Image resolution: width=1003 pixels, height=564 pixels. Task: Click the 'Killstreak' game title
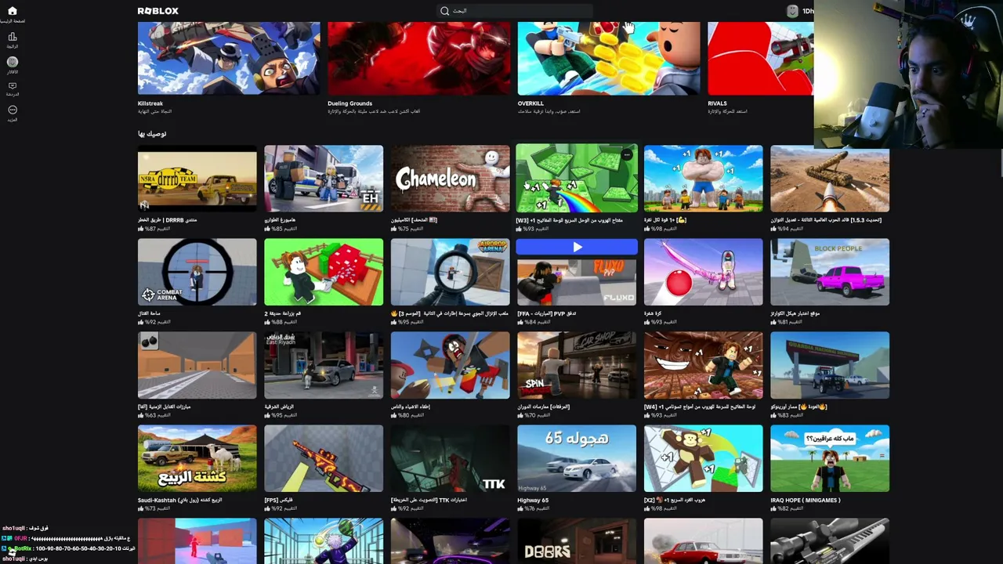click(x=150, y=103)
